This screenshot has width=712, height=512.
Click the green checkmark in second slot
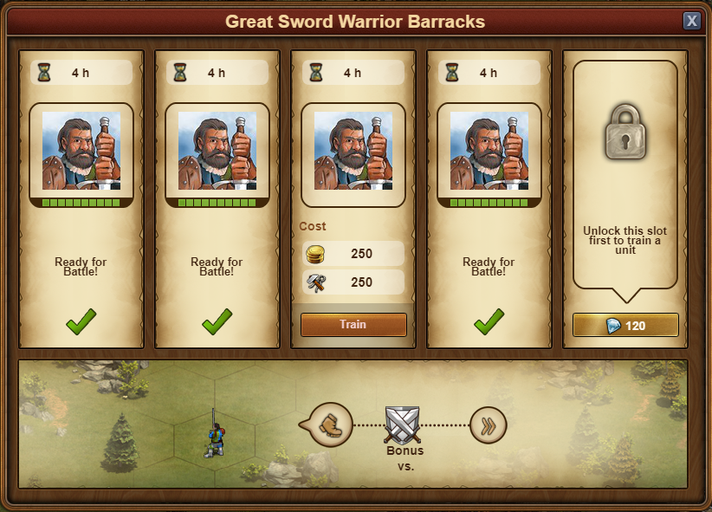(x=217, y=321)
